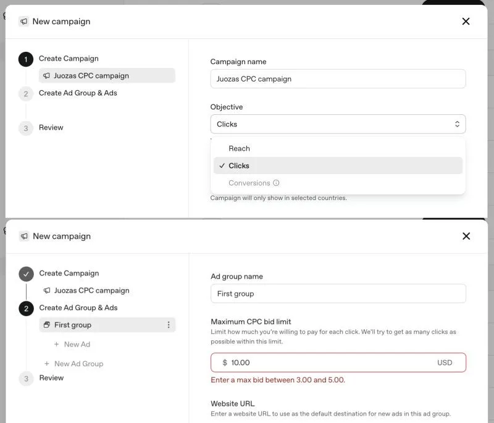Viewport: 494px width, 423px height.
Task: Click the error text 'Enter a max bid between 3.00 and 5.00.'
Action: pos(278,380)
